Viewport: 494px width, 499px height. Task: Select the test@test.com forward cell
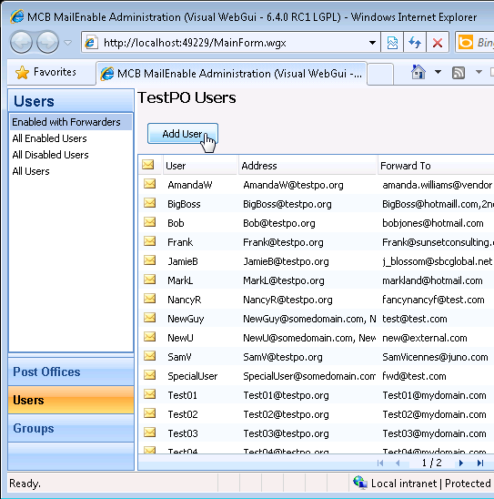point(415,319)
